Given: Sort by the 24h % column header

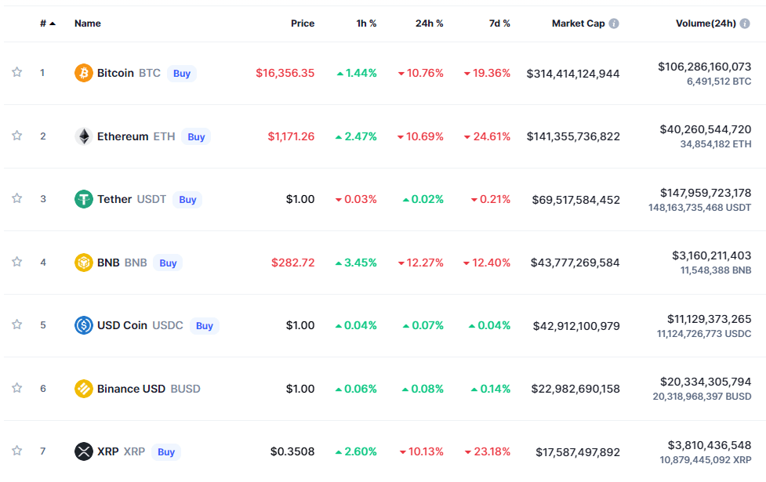Looking at the screenshot, I should pos(429,24).
